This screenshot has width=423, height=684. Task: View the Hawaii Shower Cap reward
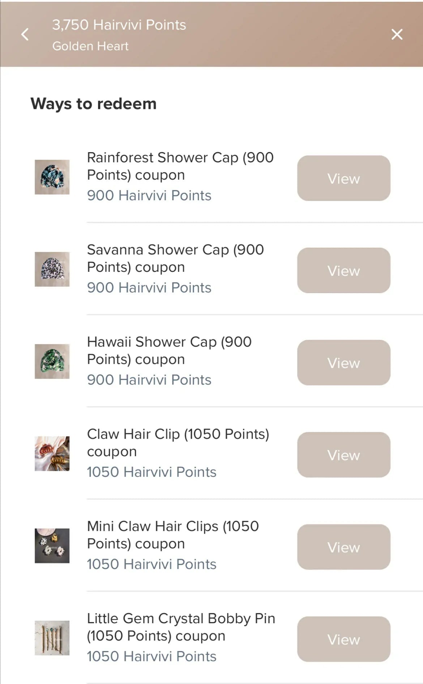[343, 363]
